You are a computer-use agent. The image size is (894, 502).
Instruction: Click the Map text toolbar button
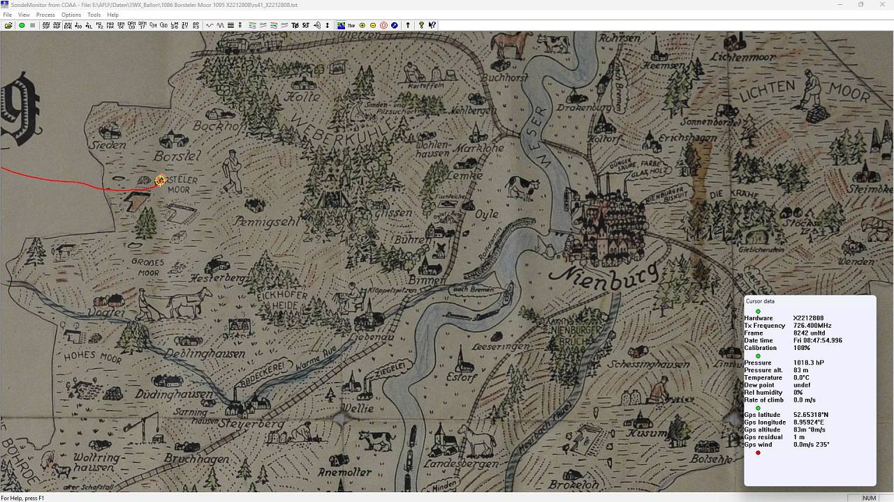point(351,25)
